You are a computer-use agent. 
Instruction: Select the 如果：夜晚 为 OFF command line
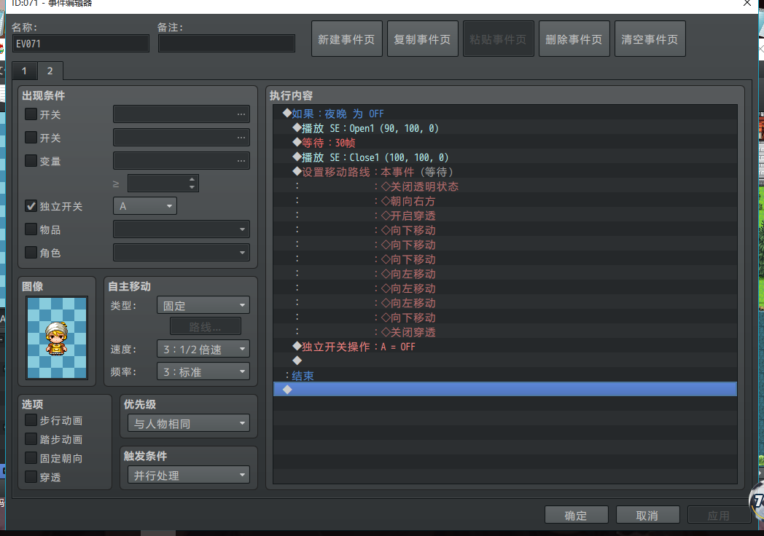(x=504, y=114)
